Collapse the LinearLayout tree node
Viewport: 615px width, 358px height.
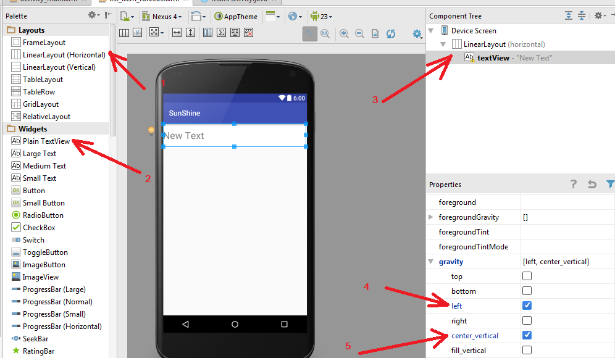point(443,44)
